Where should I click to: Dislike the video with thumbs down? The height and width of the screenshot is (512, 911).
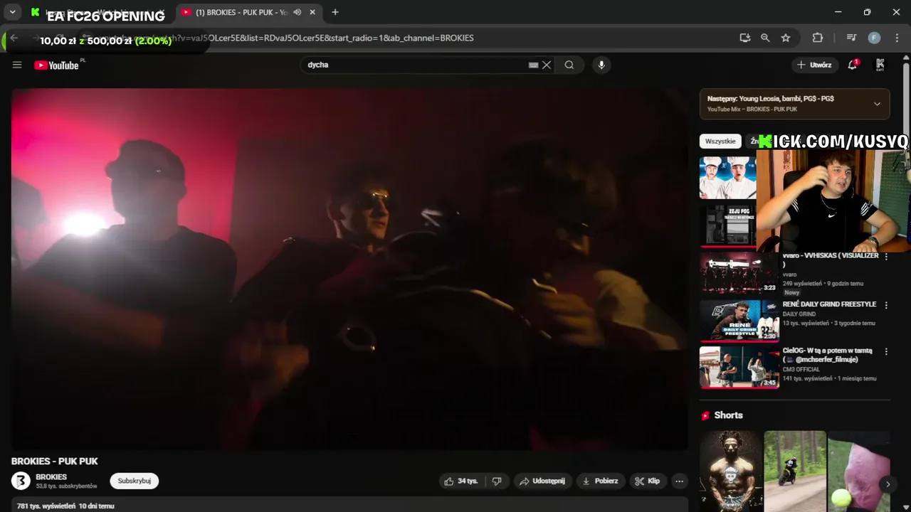(x=497, y=481)
